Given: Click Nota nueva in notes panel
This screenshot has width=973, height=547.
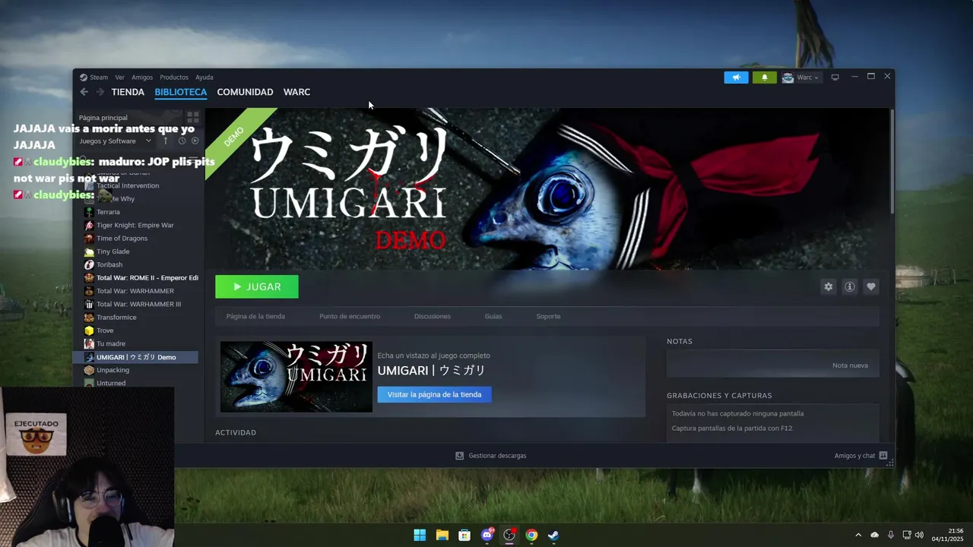Looking at the screenshot, I should click(850, 365).
